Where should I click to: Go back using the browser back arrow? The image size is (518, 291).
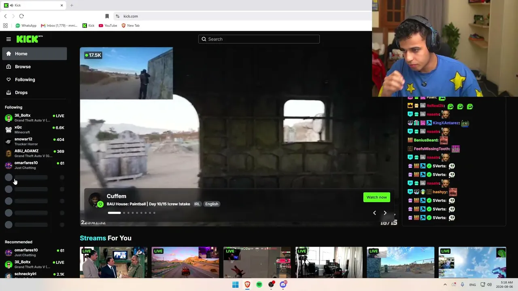[x=5, y=16]
